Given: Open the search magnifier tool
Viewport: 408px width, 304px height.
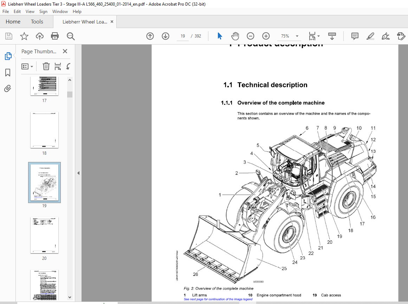Looking at the screenshot, I should point(71,36).
